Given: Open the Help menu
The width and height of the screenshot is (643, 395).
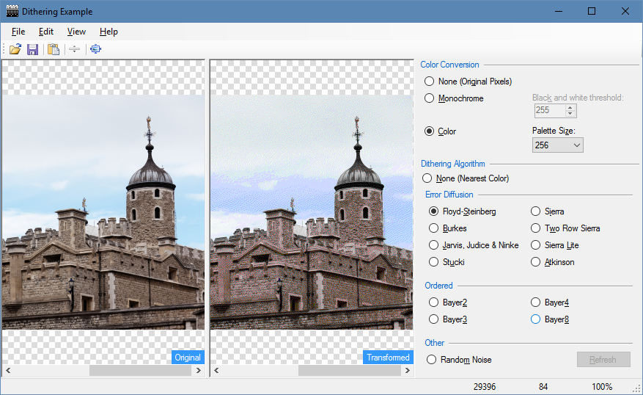Looking at the screenshot, I should (109, 32).
